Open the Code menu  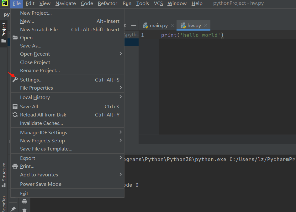point(87,3)
